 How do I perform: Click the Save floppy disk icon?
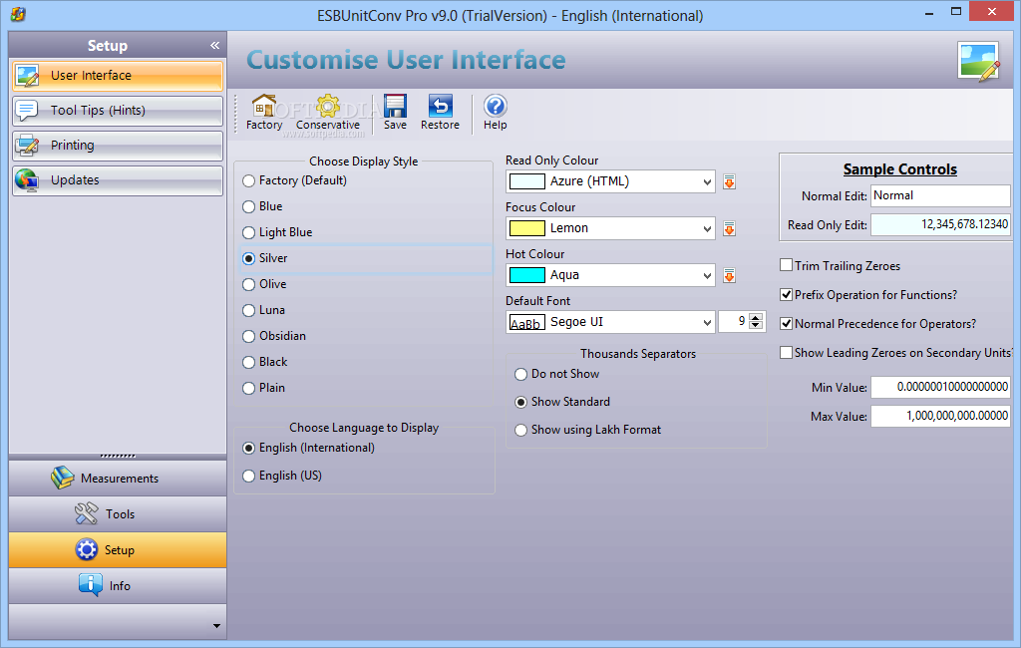395,106
